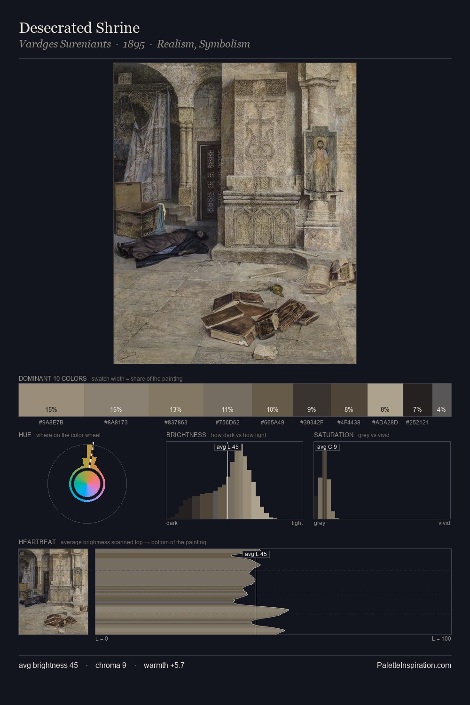Click the hex label #837863 text
The height and width of the screenshot is (705, 470).
tap(176, 422)
